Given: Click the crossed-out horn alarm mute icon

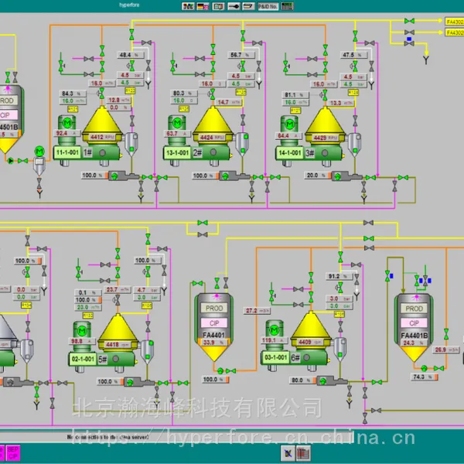Looking at the screenshot, I should pos(288,453).
